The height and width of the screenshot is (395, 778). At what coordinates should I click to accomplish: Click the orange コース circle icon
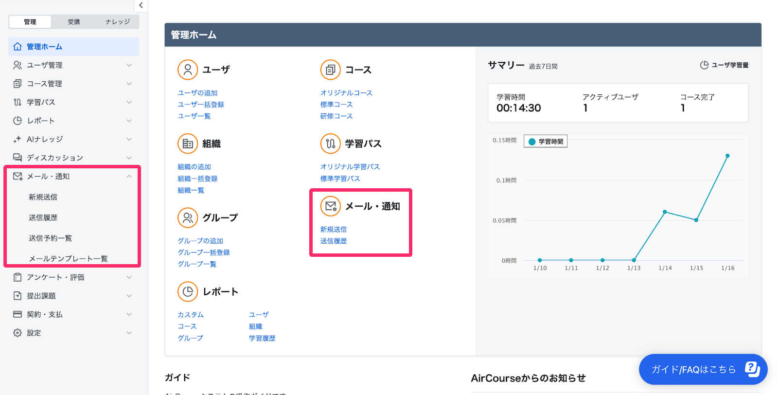[331, 70]
